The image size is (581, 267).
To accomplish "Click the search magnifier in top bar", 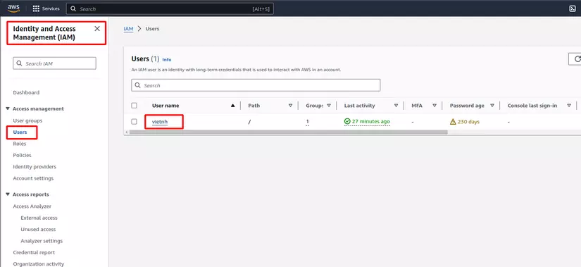I will point(73,8).
